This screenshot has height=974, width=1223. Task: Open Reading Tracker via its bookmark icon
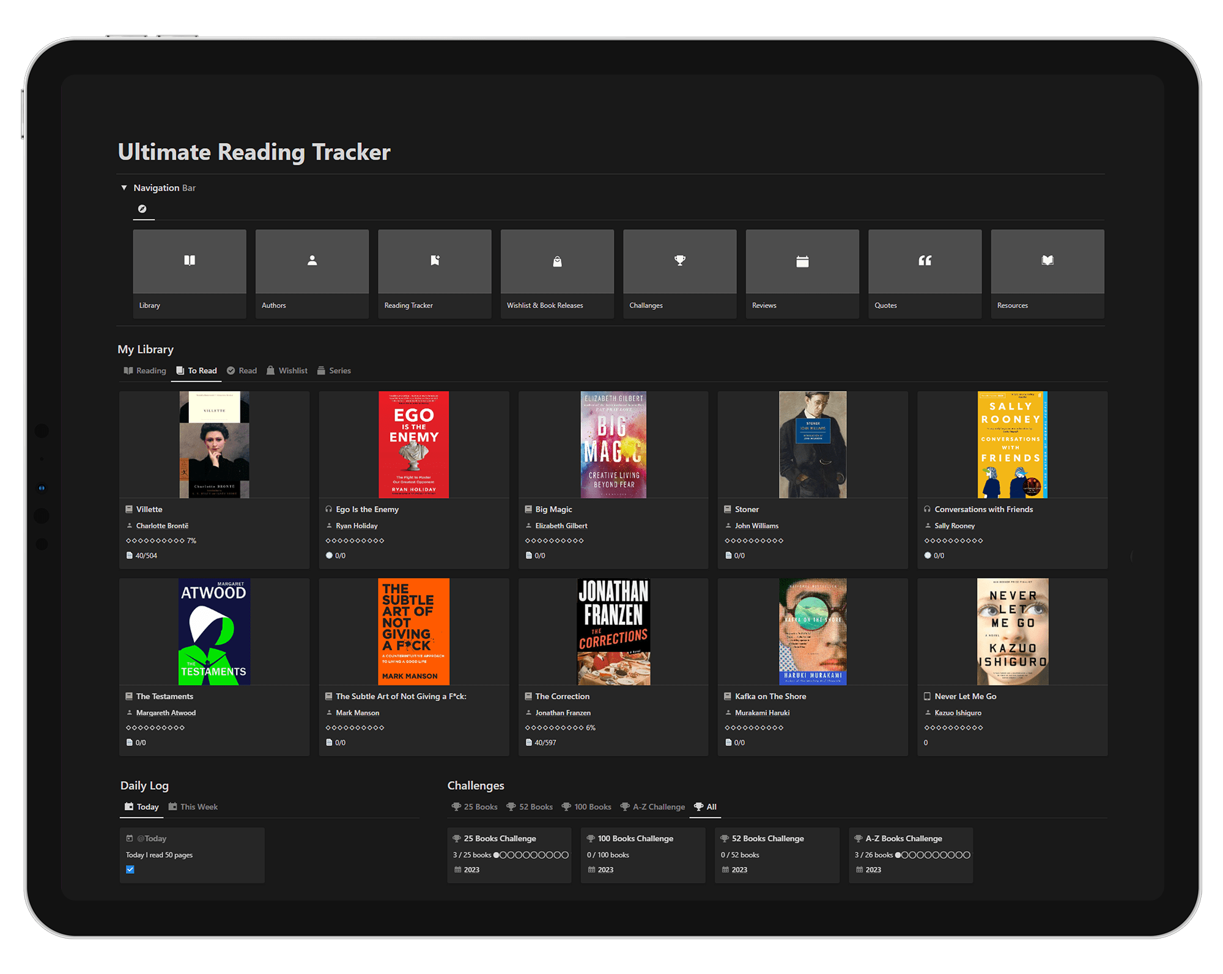click(434, 261)
